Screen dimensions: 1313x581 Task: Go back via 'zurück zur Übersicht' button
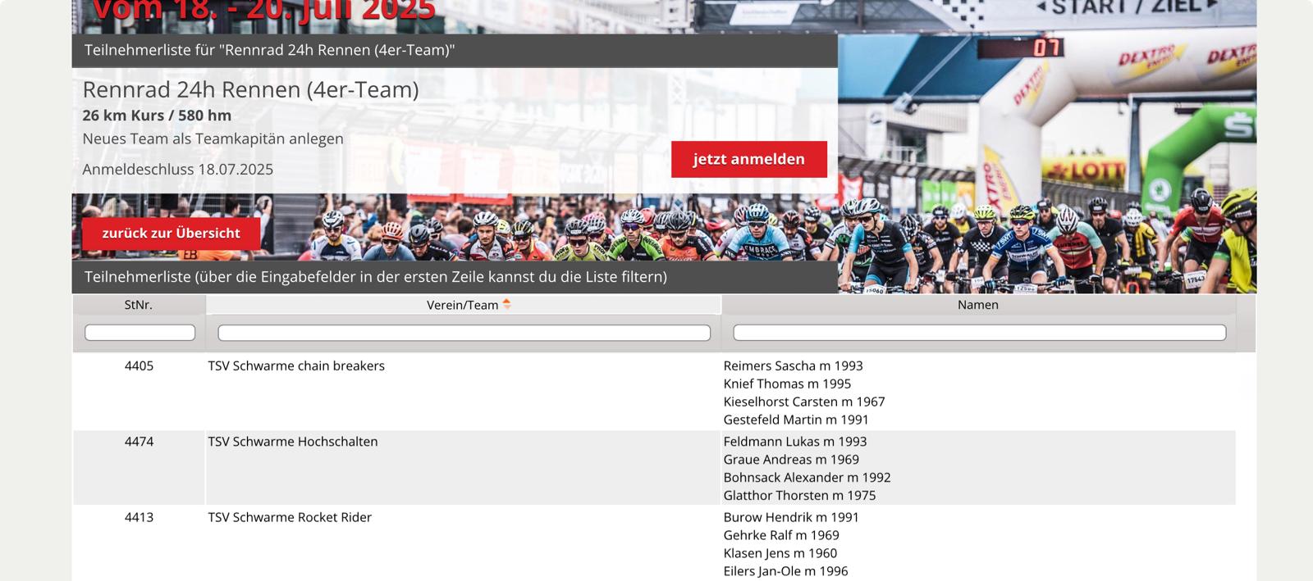(x=171, y=234)
